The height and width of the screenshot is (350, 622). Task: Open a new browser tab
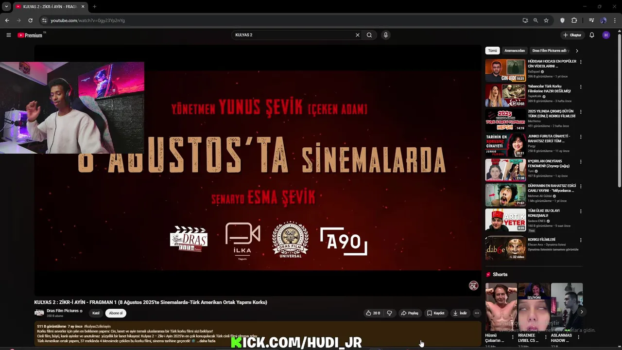pos(94,7)
